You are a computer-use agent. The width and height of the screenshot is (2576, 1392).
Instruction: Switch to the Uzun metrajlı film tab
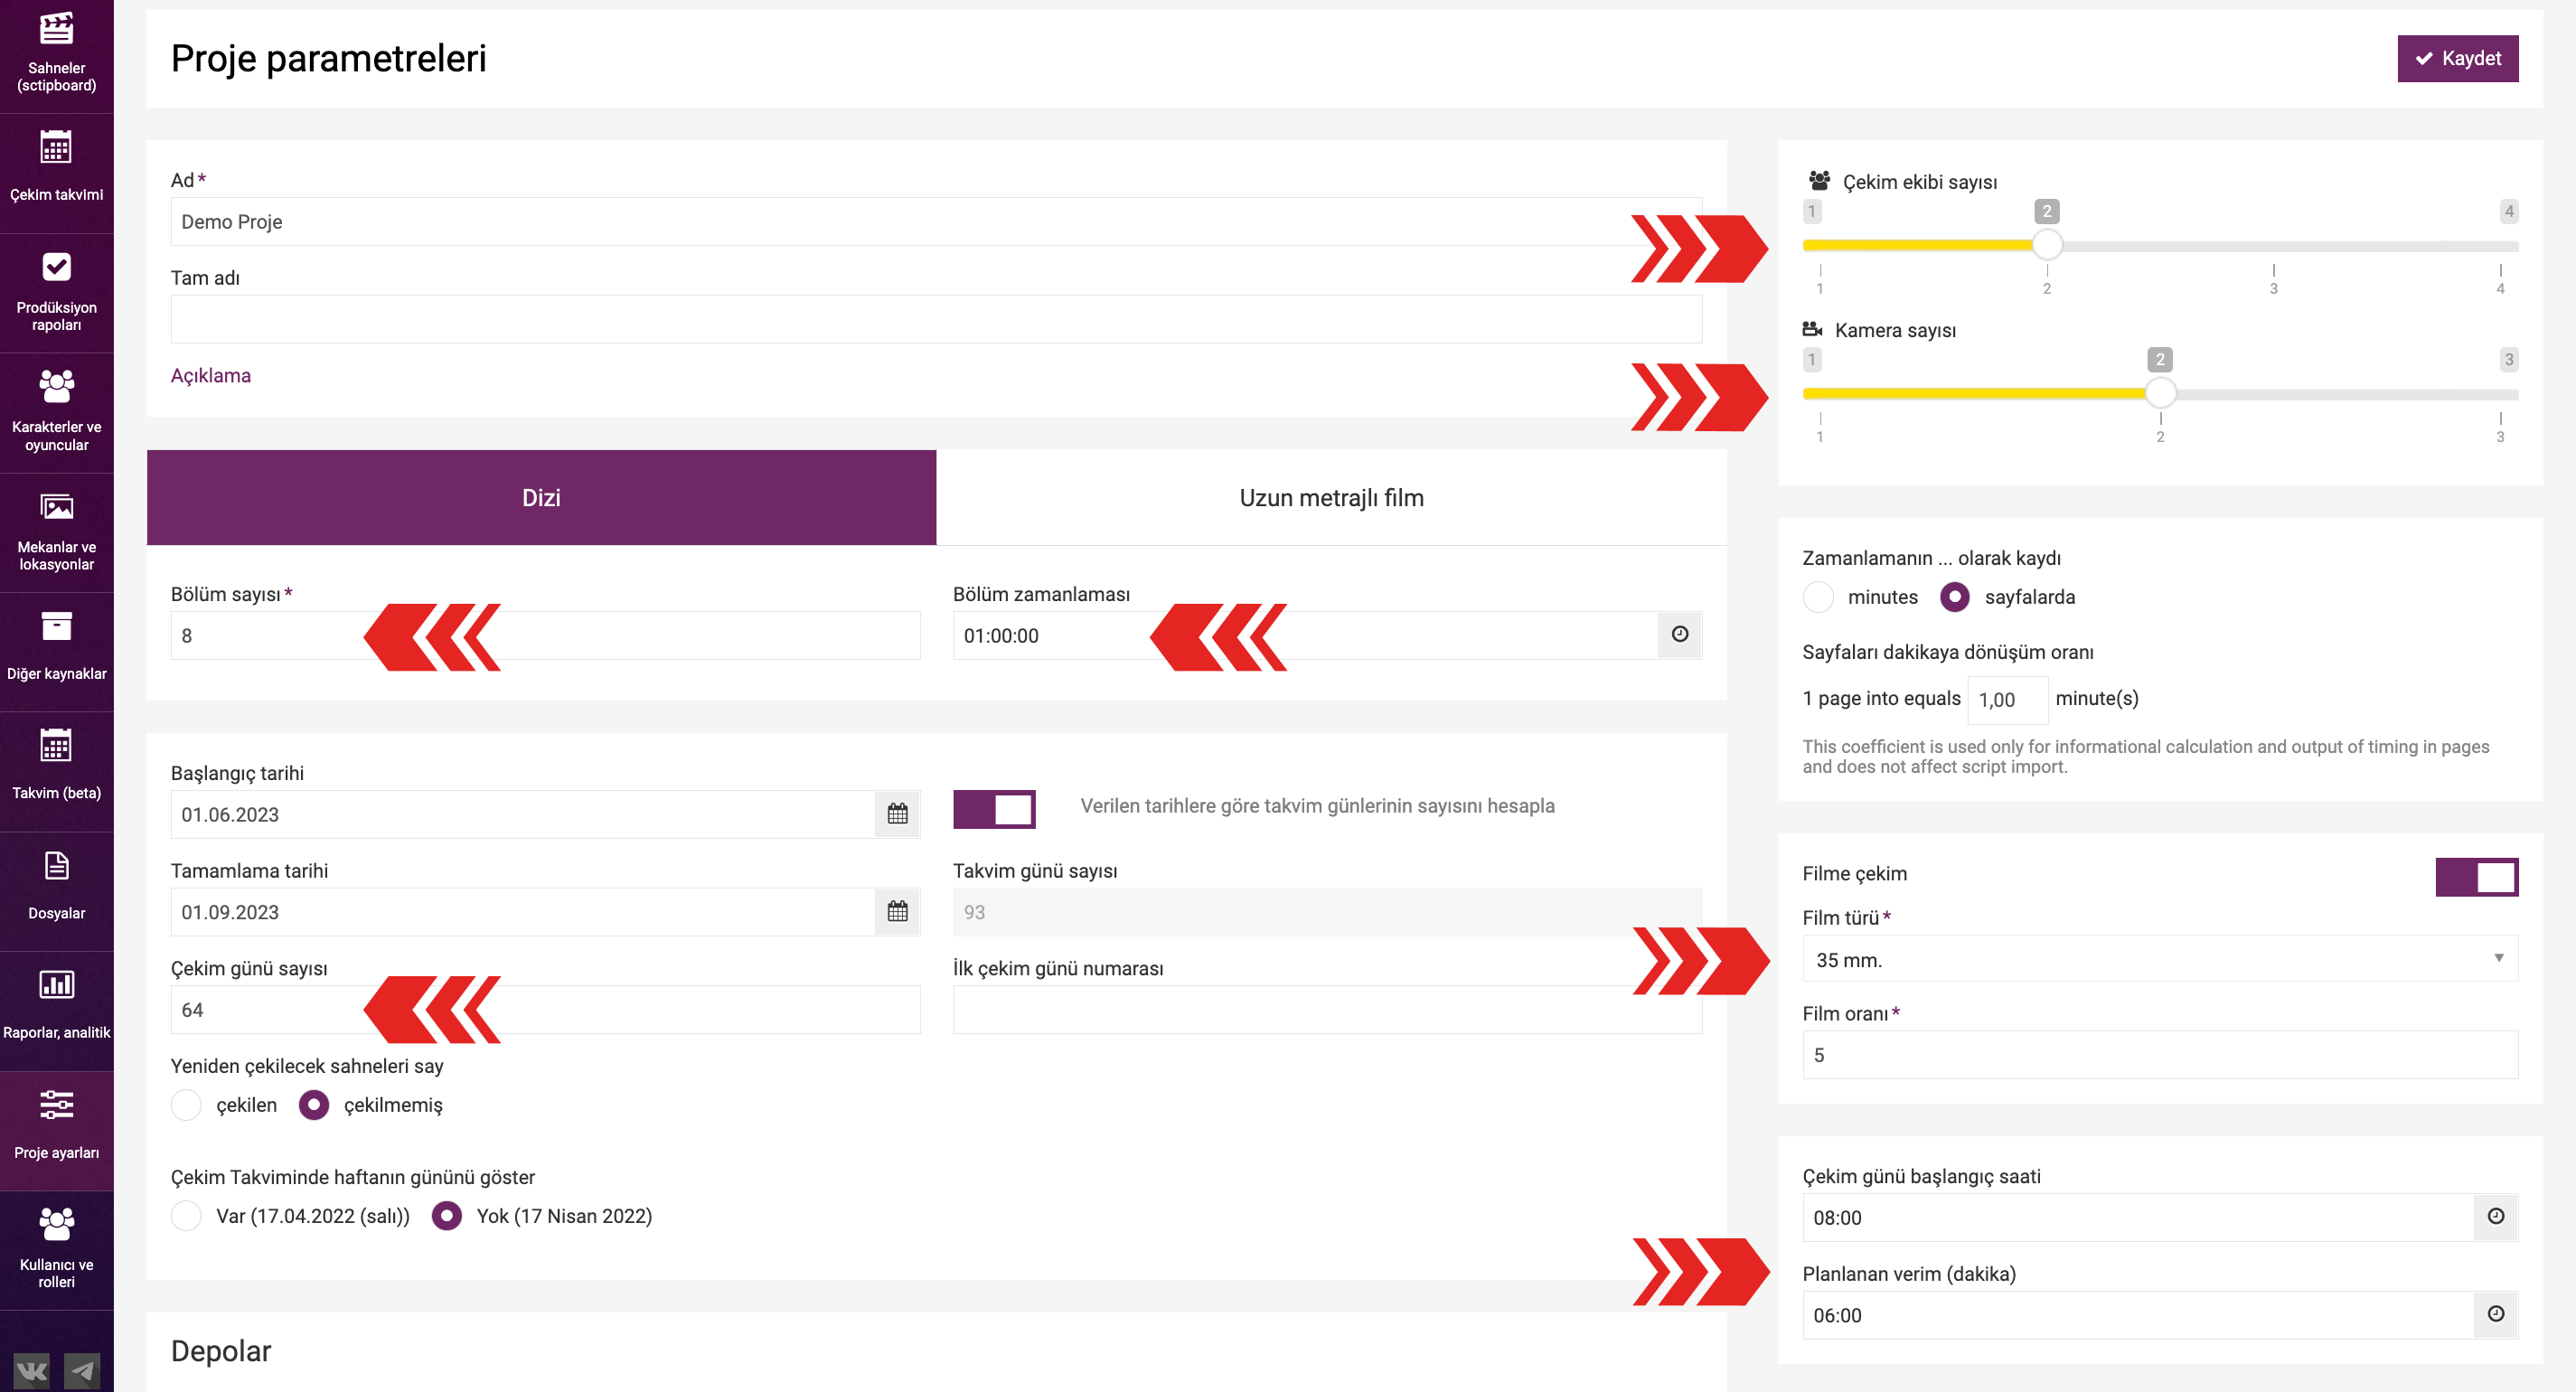(x=1331, y=497)
